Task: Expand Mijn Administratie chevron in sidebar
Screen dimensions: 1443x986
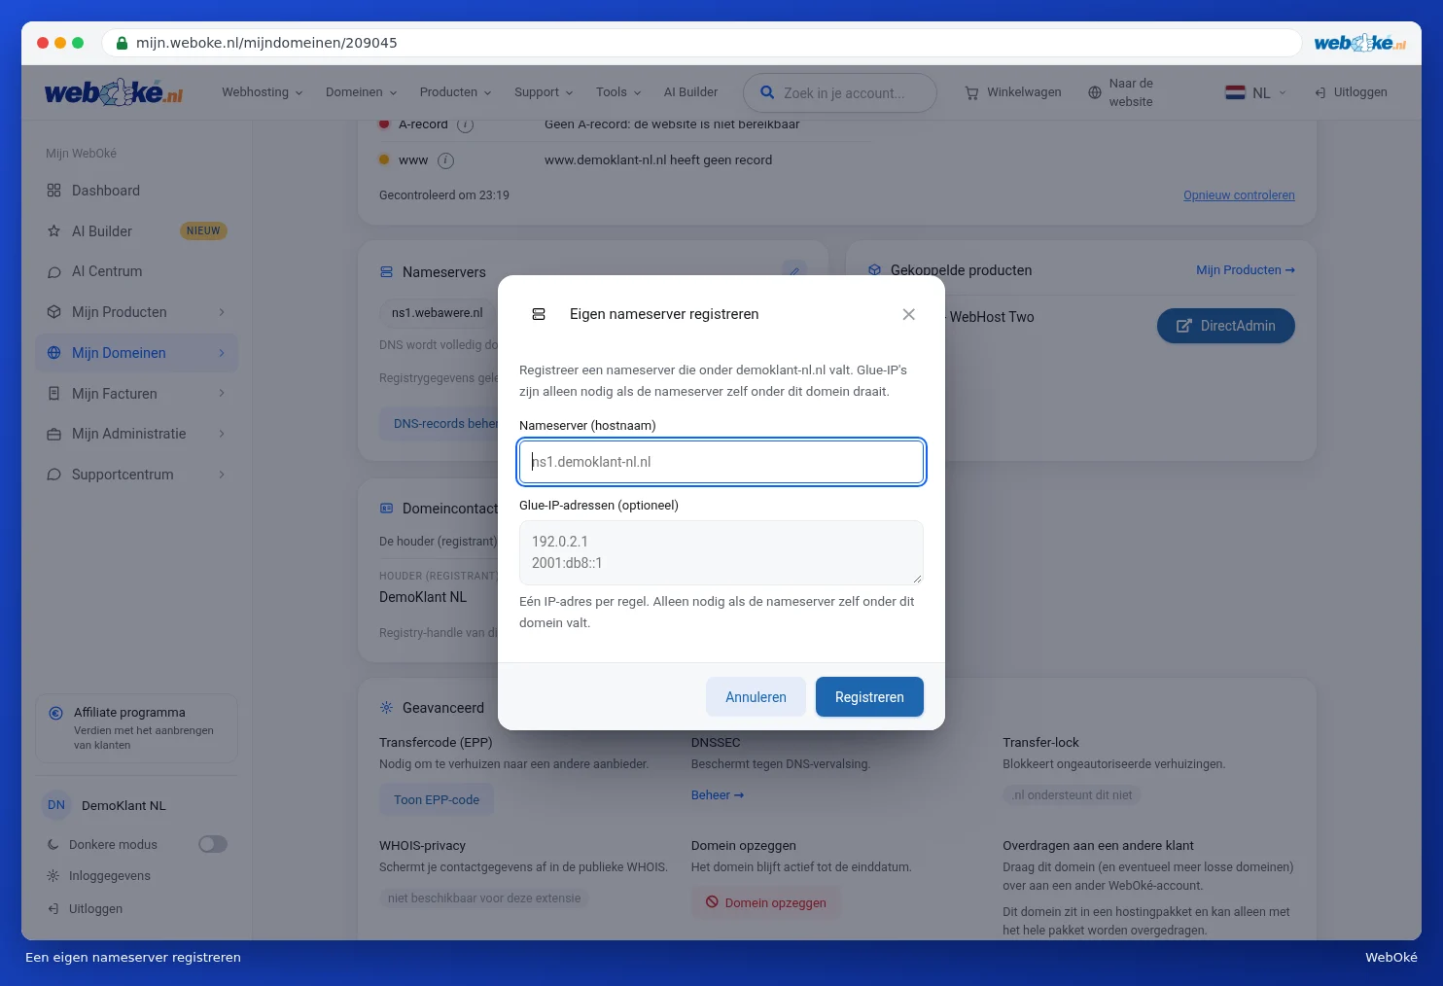Action: [x=222, y=434]
